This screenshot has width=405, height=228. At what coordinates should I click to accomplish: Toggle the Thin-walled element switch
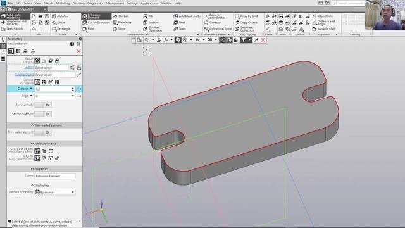(x=43, y=132)
